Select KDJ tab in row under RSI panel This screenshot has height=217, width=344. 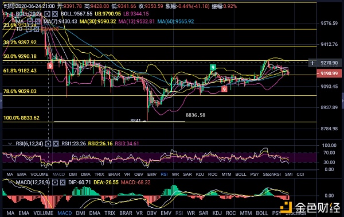[200, 174]
